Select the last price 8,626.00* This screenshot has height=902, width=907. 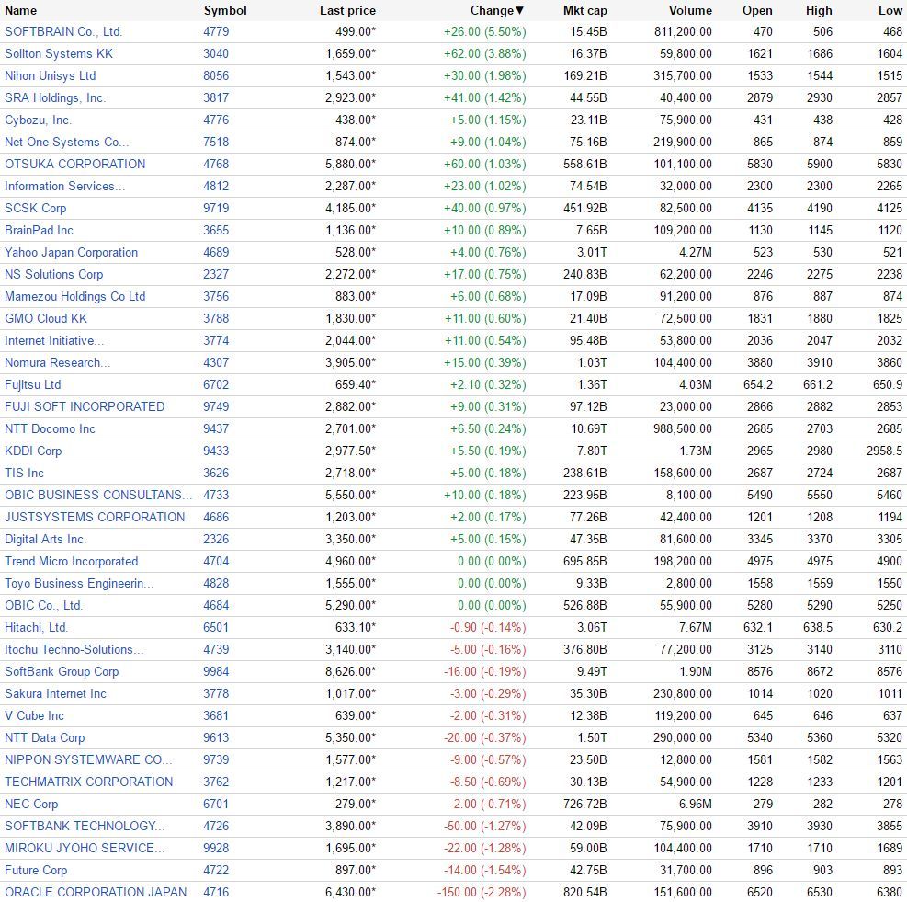350,671
